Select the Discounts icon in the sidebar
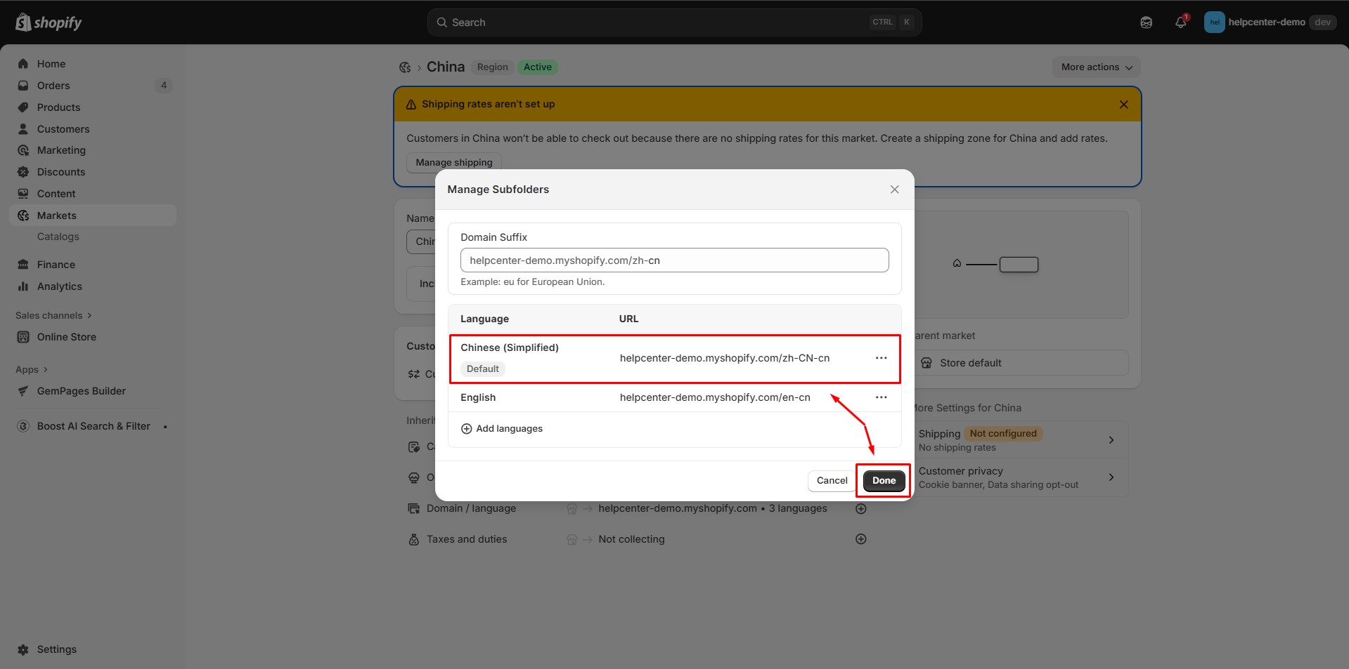The width and height of the screenshot is (1349, 669). [23, 171]
